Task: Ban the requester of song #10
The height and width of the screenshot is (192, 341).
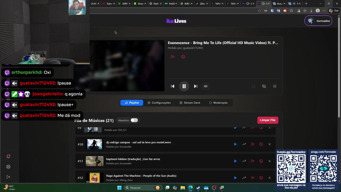Action: coord(252,144)
